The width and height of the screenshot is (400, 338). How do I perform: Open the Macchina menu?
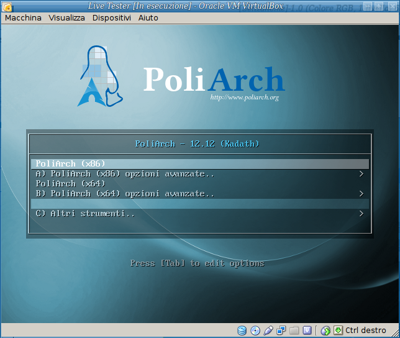pyautogui.click(x=23, y=18)
